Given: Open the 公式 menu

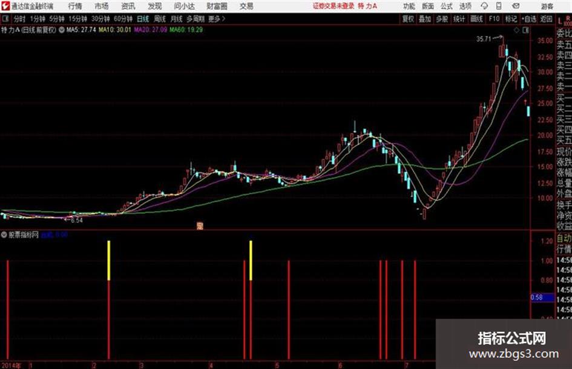Looking at the screenshot, I should point(446,6).
